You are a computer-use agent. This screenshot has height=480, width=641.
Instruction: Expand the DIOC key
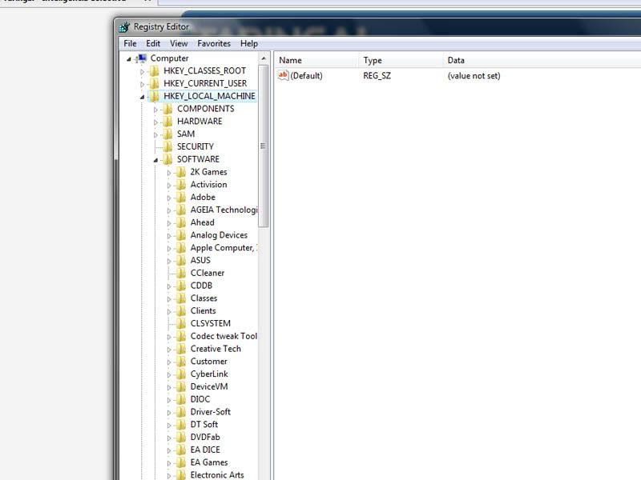(168, 401)
